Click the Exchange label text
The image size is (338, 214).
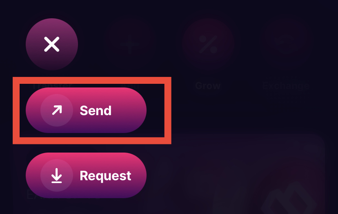(286, 86)
